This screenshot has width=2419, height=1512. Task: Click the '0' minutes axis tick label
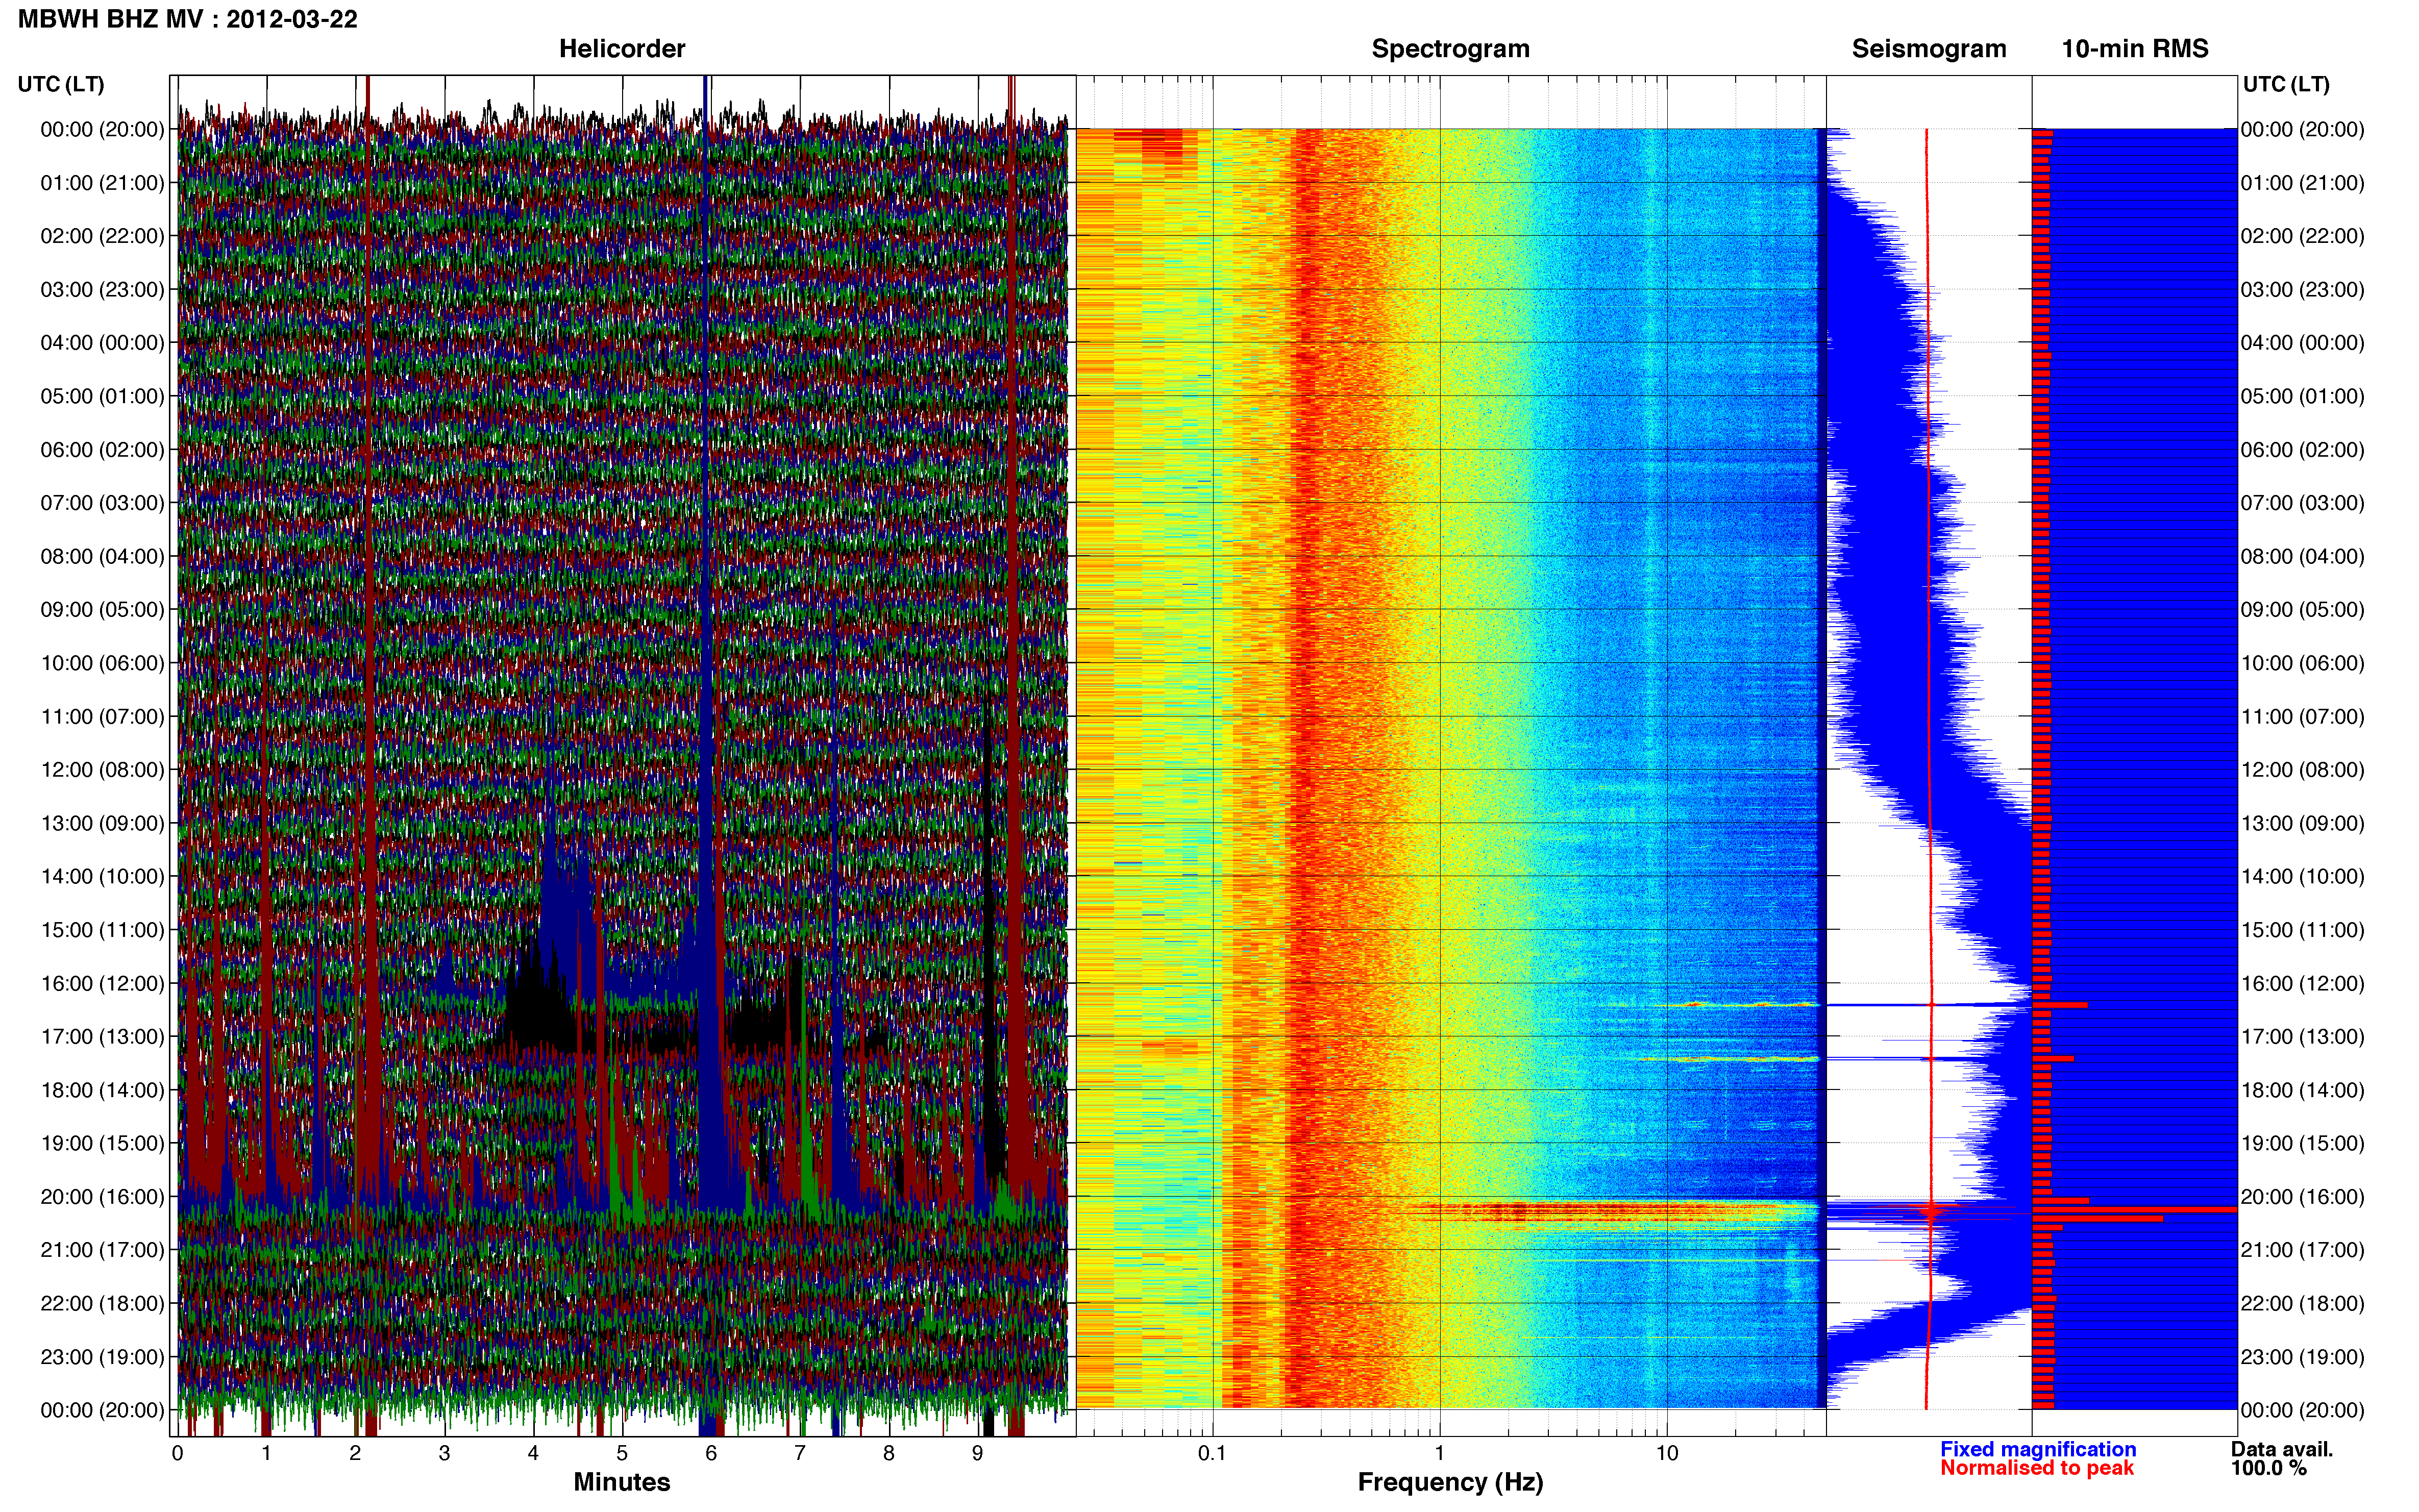coord(178,1453)
